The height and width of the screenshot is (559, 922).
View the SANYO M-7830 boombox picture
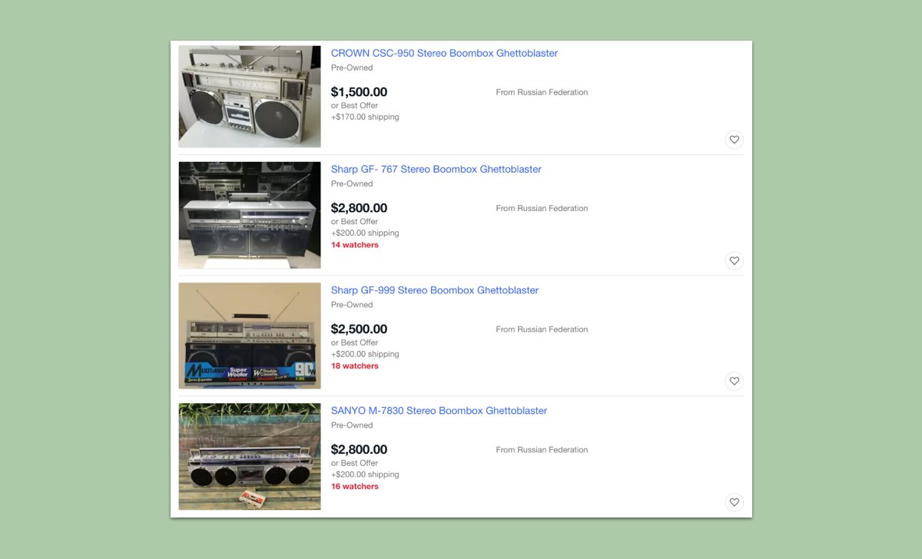[250, 456]
